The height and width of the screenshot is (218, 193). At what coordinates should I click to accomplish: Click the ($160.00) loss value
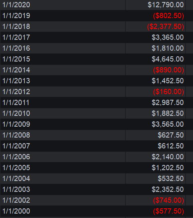pos(169,92)
